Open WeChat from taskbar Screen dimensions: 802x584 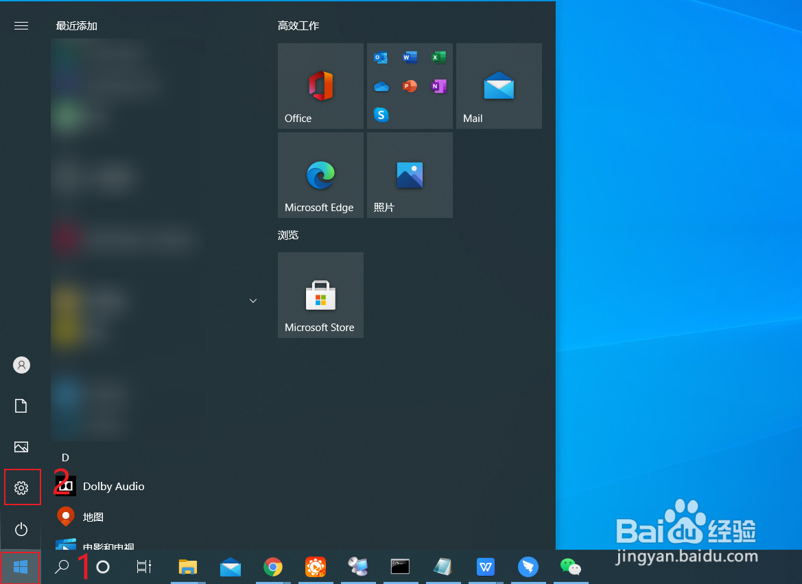click(x=571, y=567)
